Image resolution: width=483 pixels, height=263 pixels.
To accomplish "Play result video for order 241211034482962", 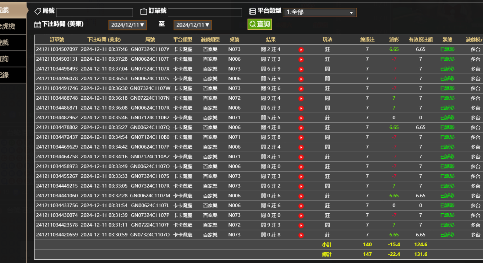I will pyautogui.click(x=301, y=118).
